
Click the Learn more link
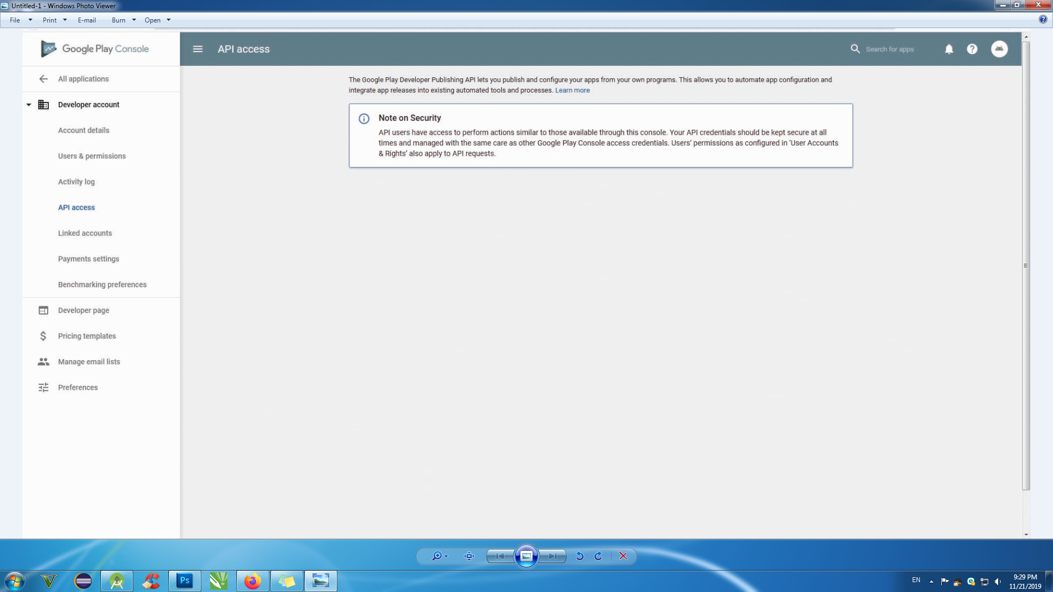pos(572,90)
